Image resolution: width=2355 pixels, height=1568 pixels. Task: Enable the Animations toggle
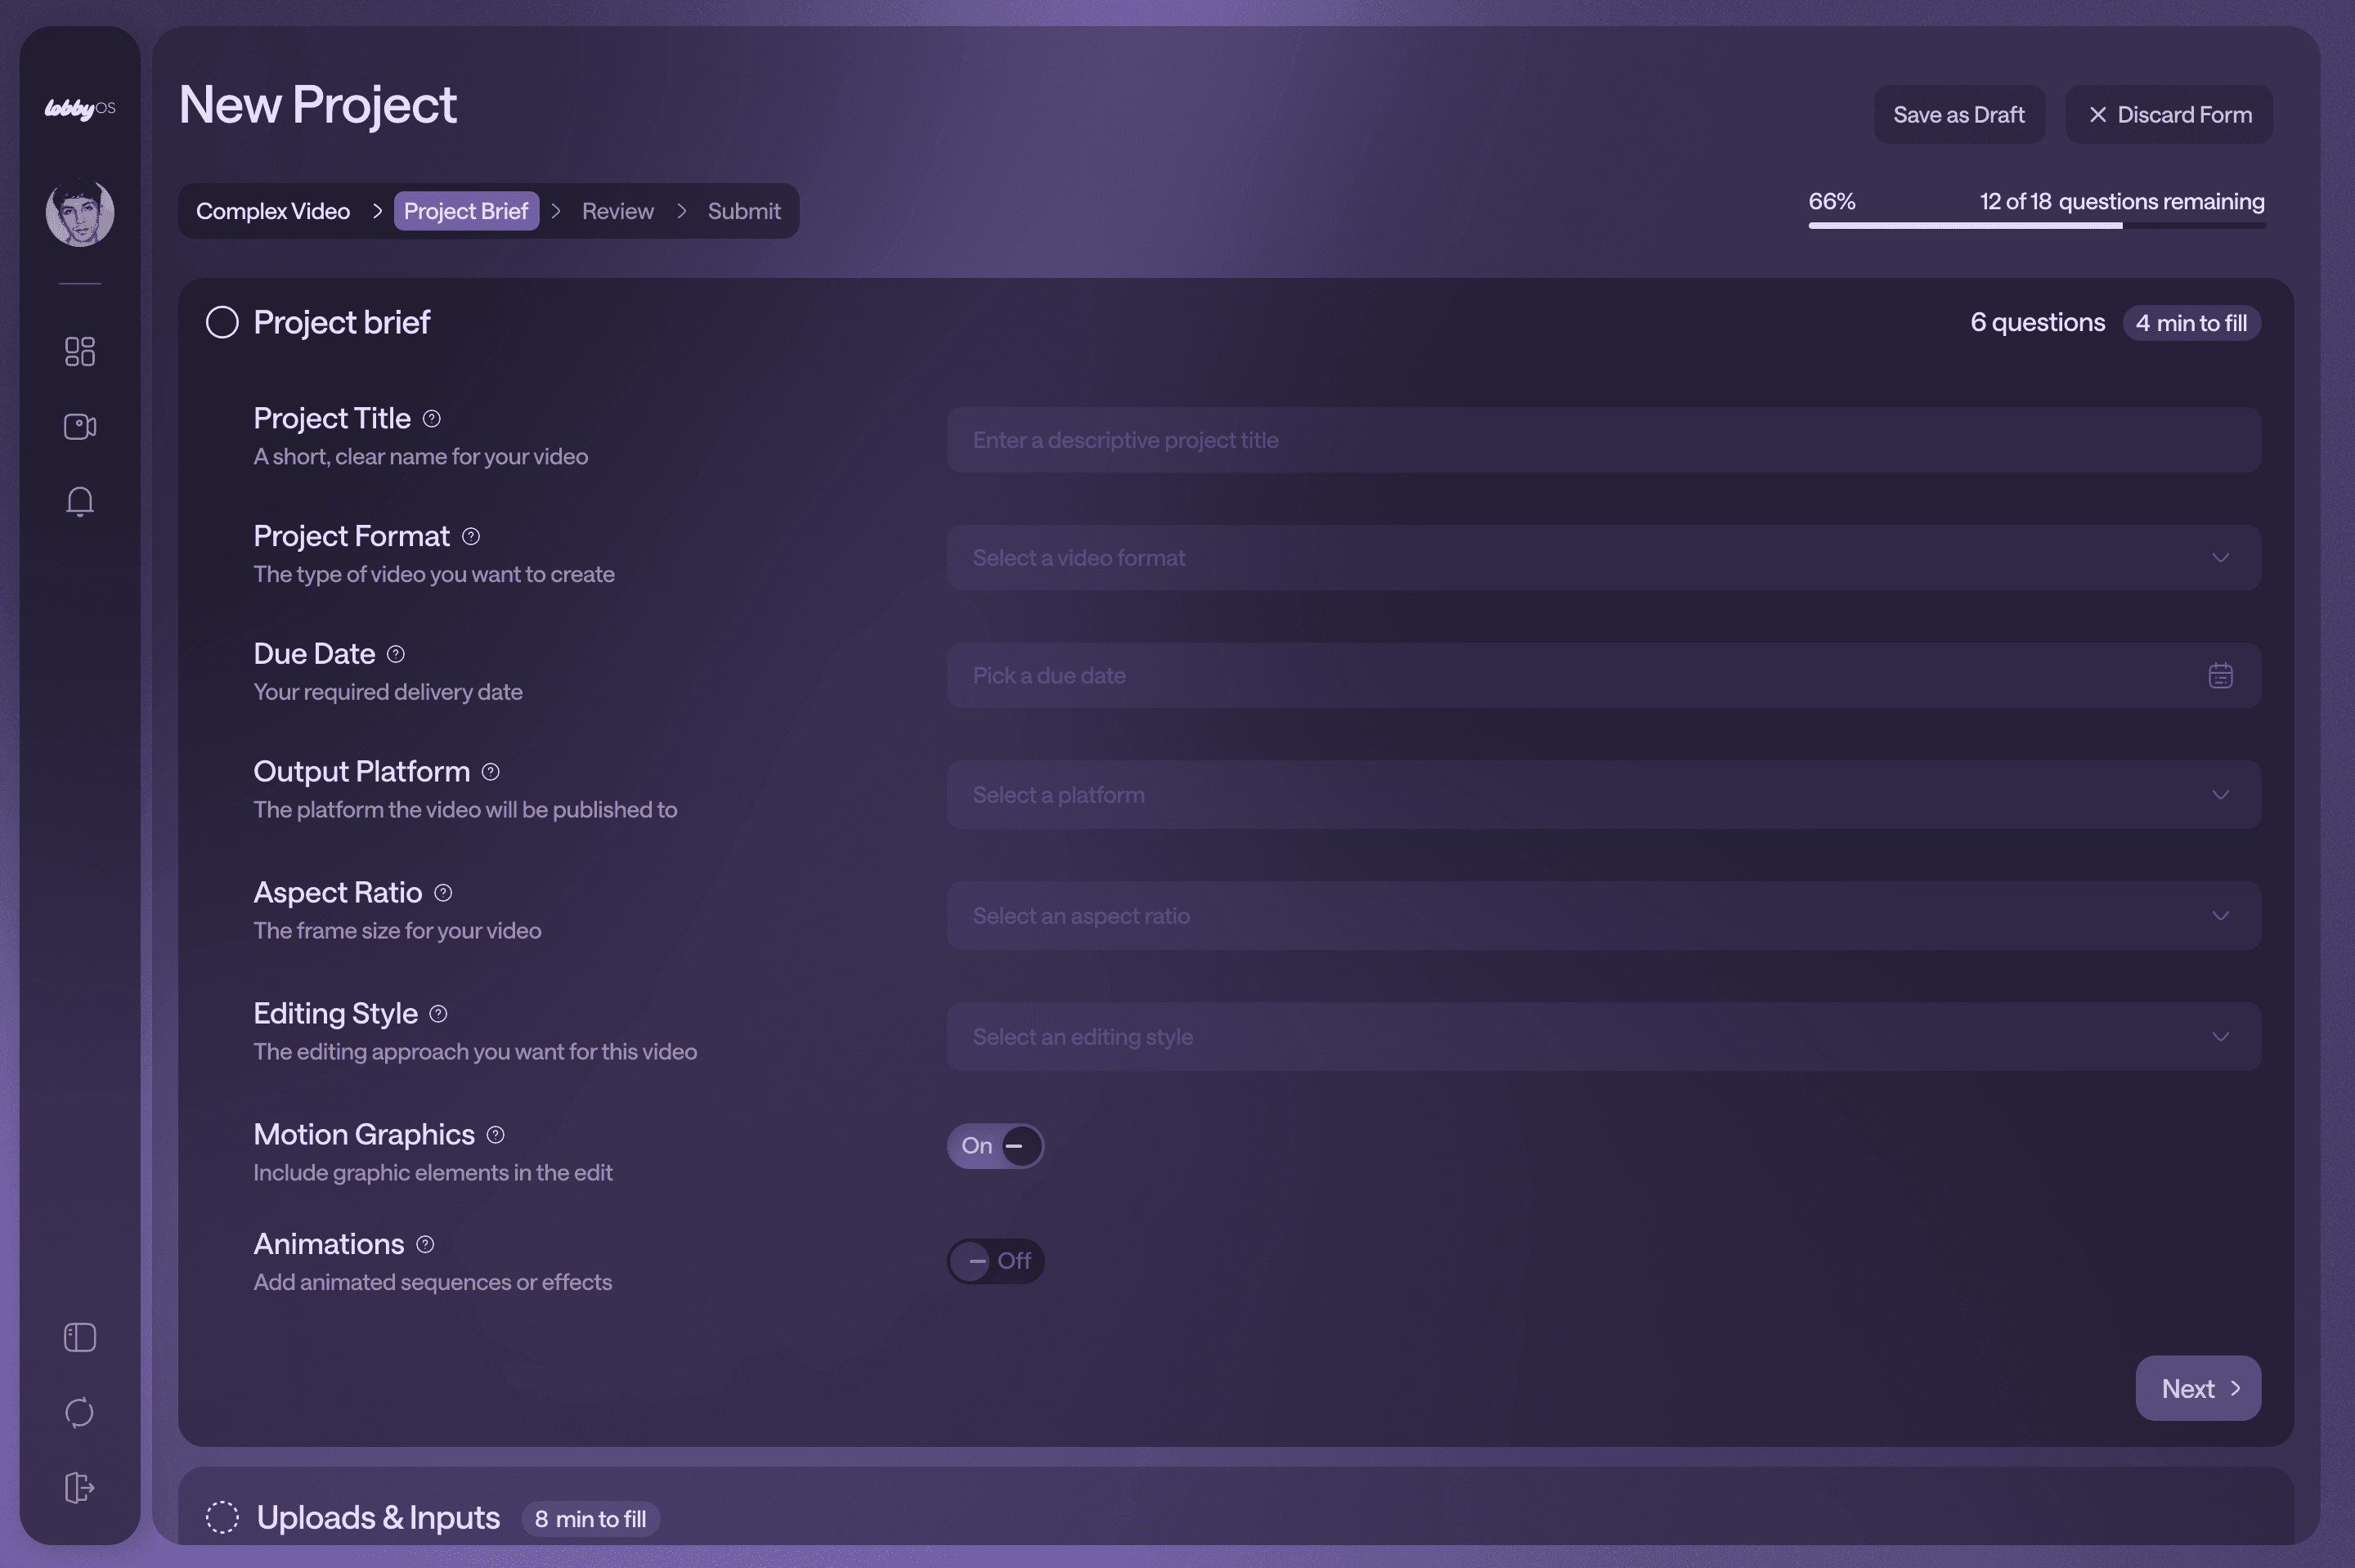click(x=995, y=1261)
